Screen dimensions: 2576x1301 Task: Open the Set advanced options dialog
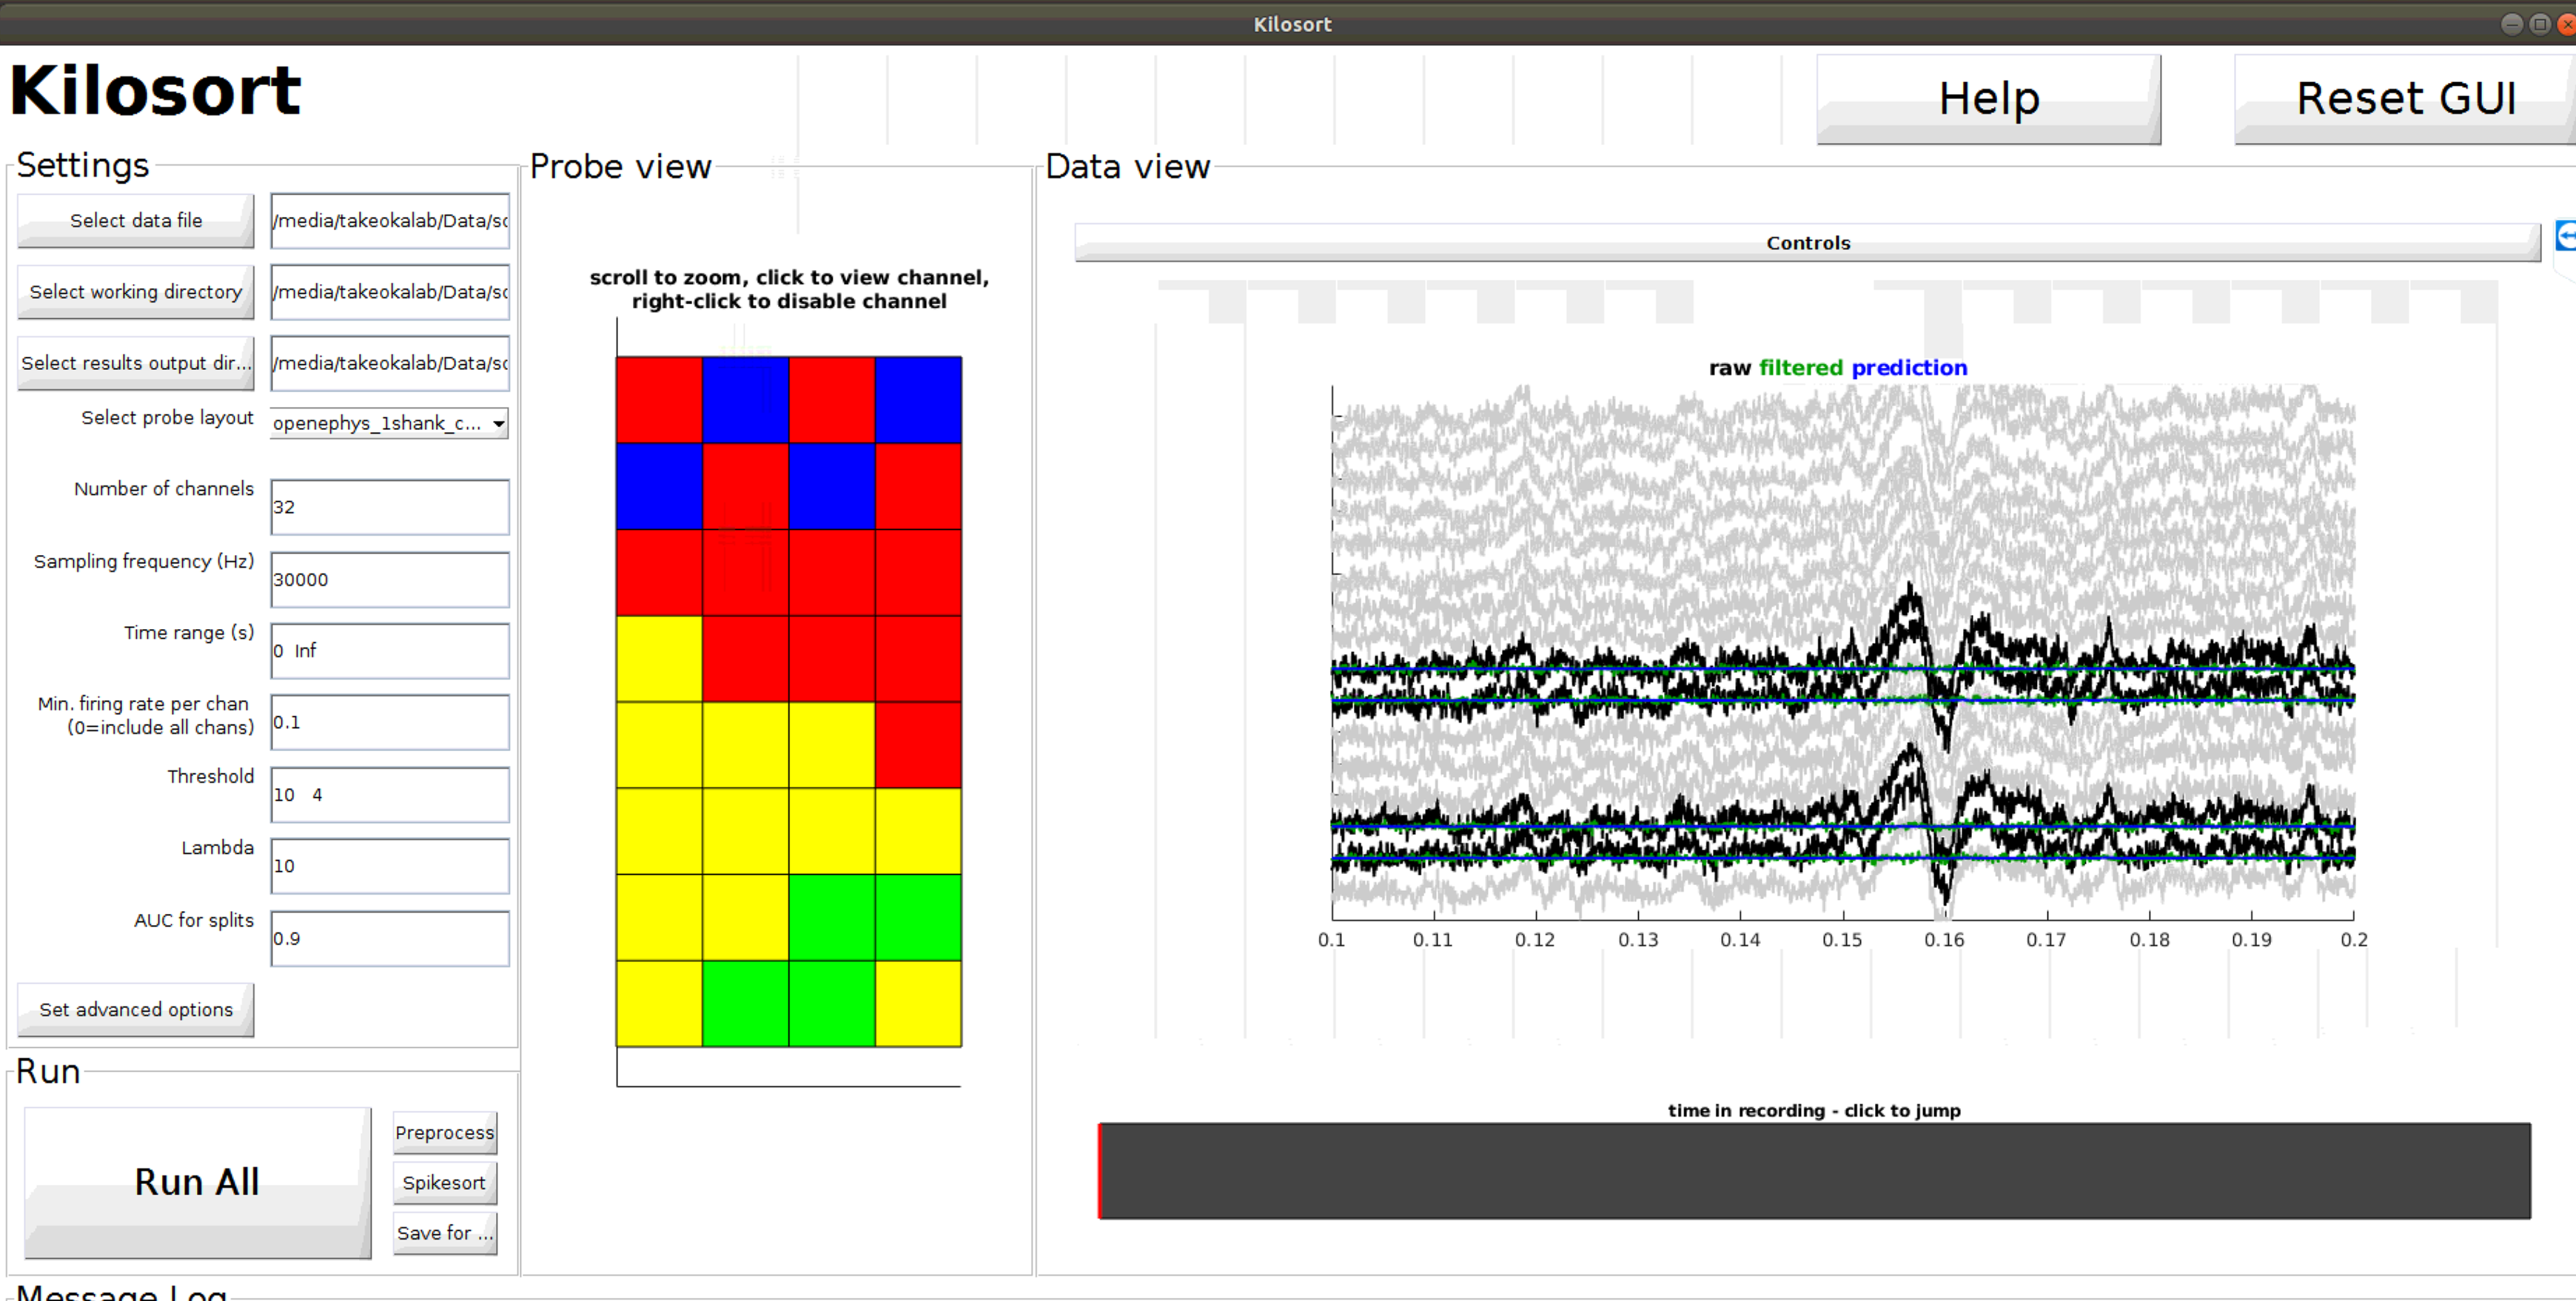click(x=134, y=1009)
